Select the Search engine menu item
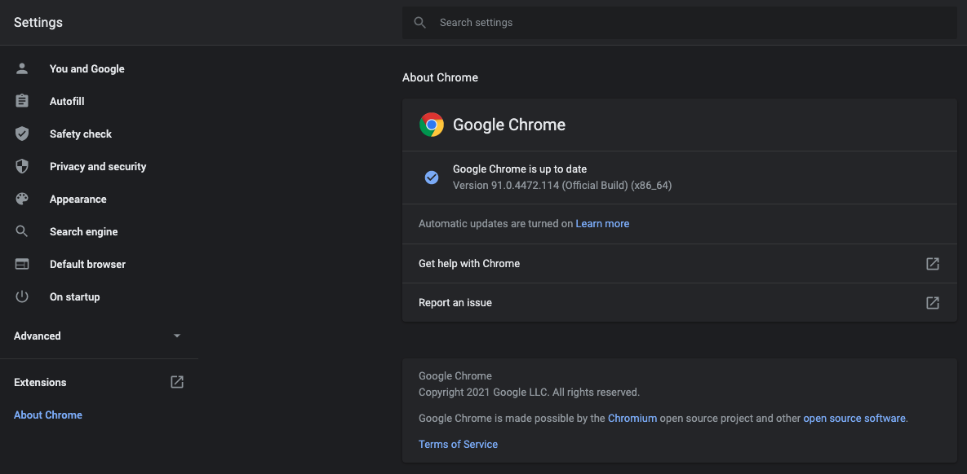The image size is (967, 474). pos(84,232)
